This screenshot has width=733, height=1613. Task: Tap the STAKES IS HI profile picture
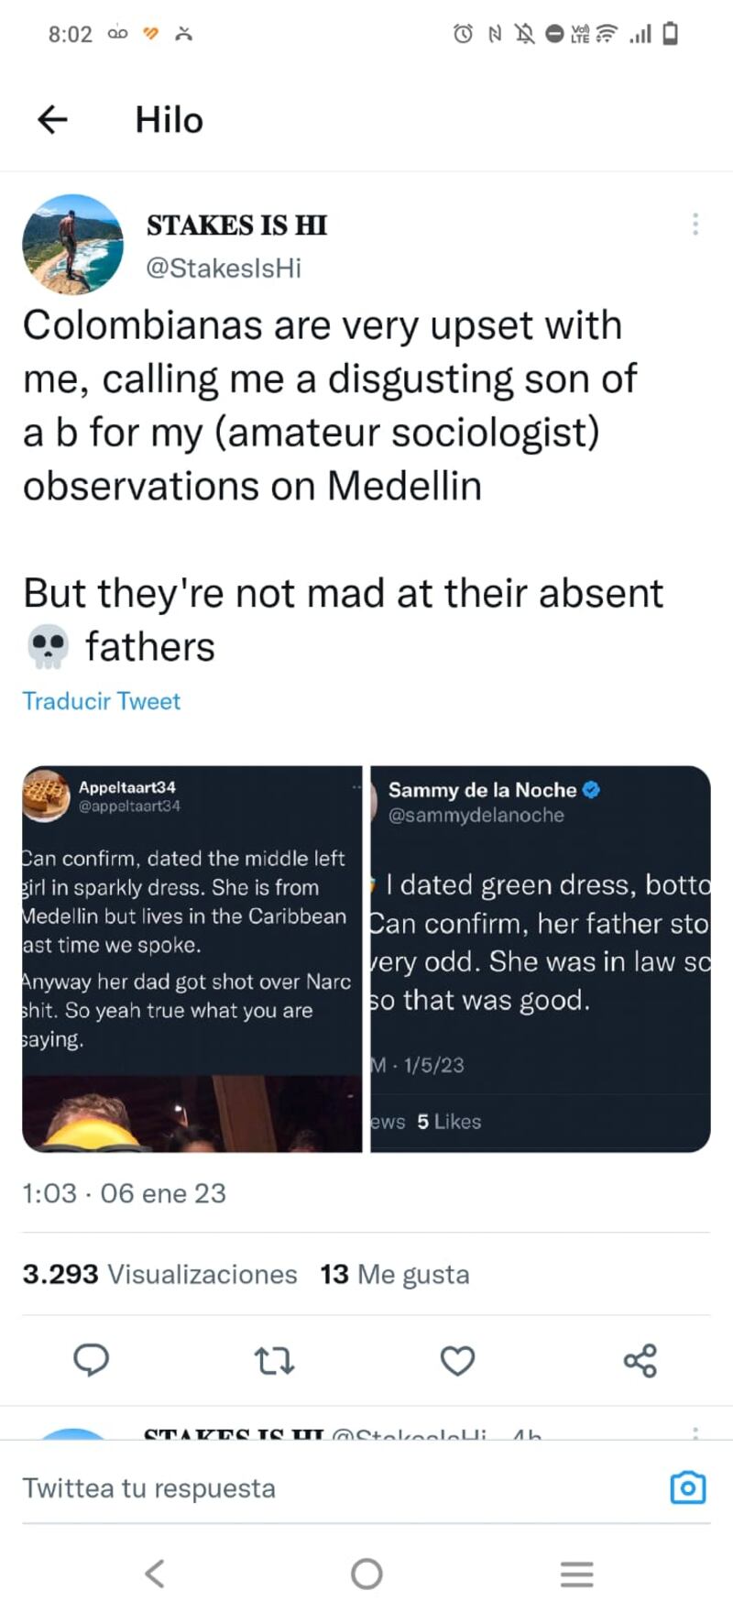coord(72,245)
